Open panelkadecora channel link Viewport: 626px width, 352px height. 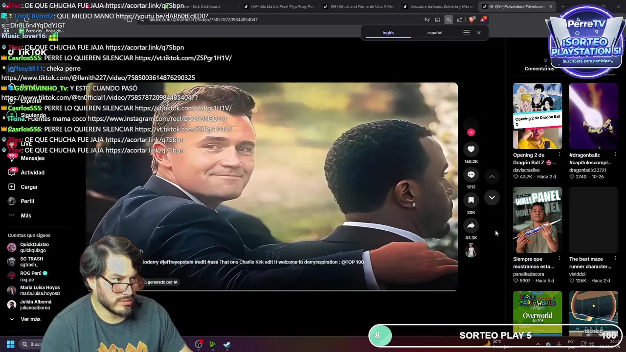coord(528,274)
